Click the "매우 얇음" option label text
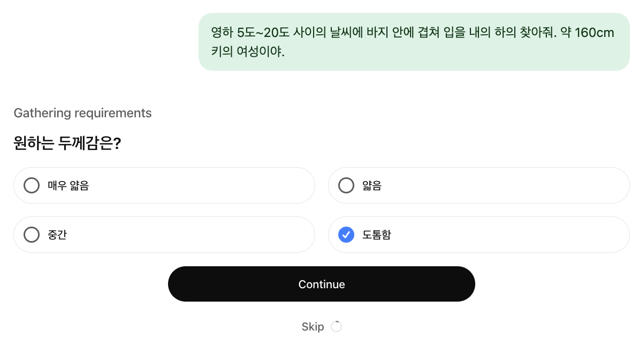 [x=68, y=186]
